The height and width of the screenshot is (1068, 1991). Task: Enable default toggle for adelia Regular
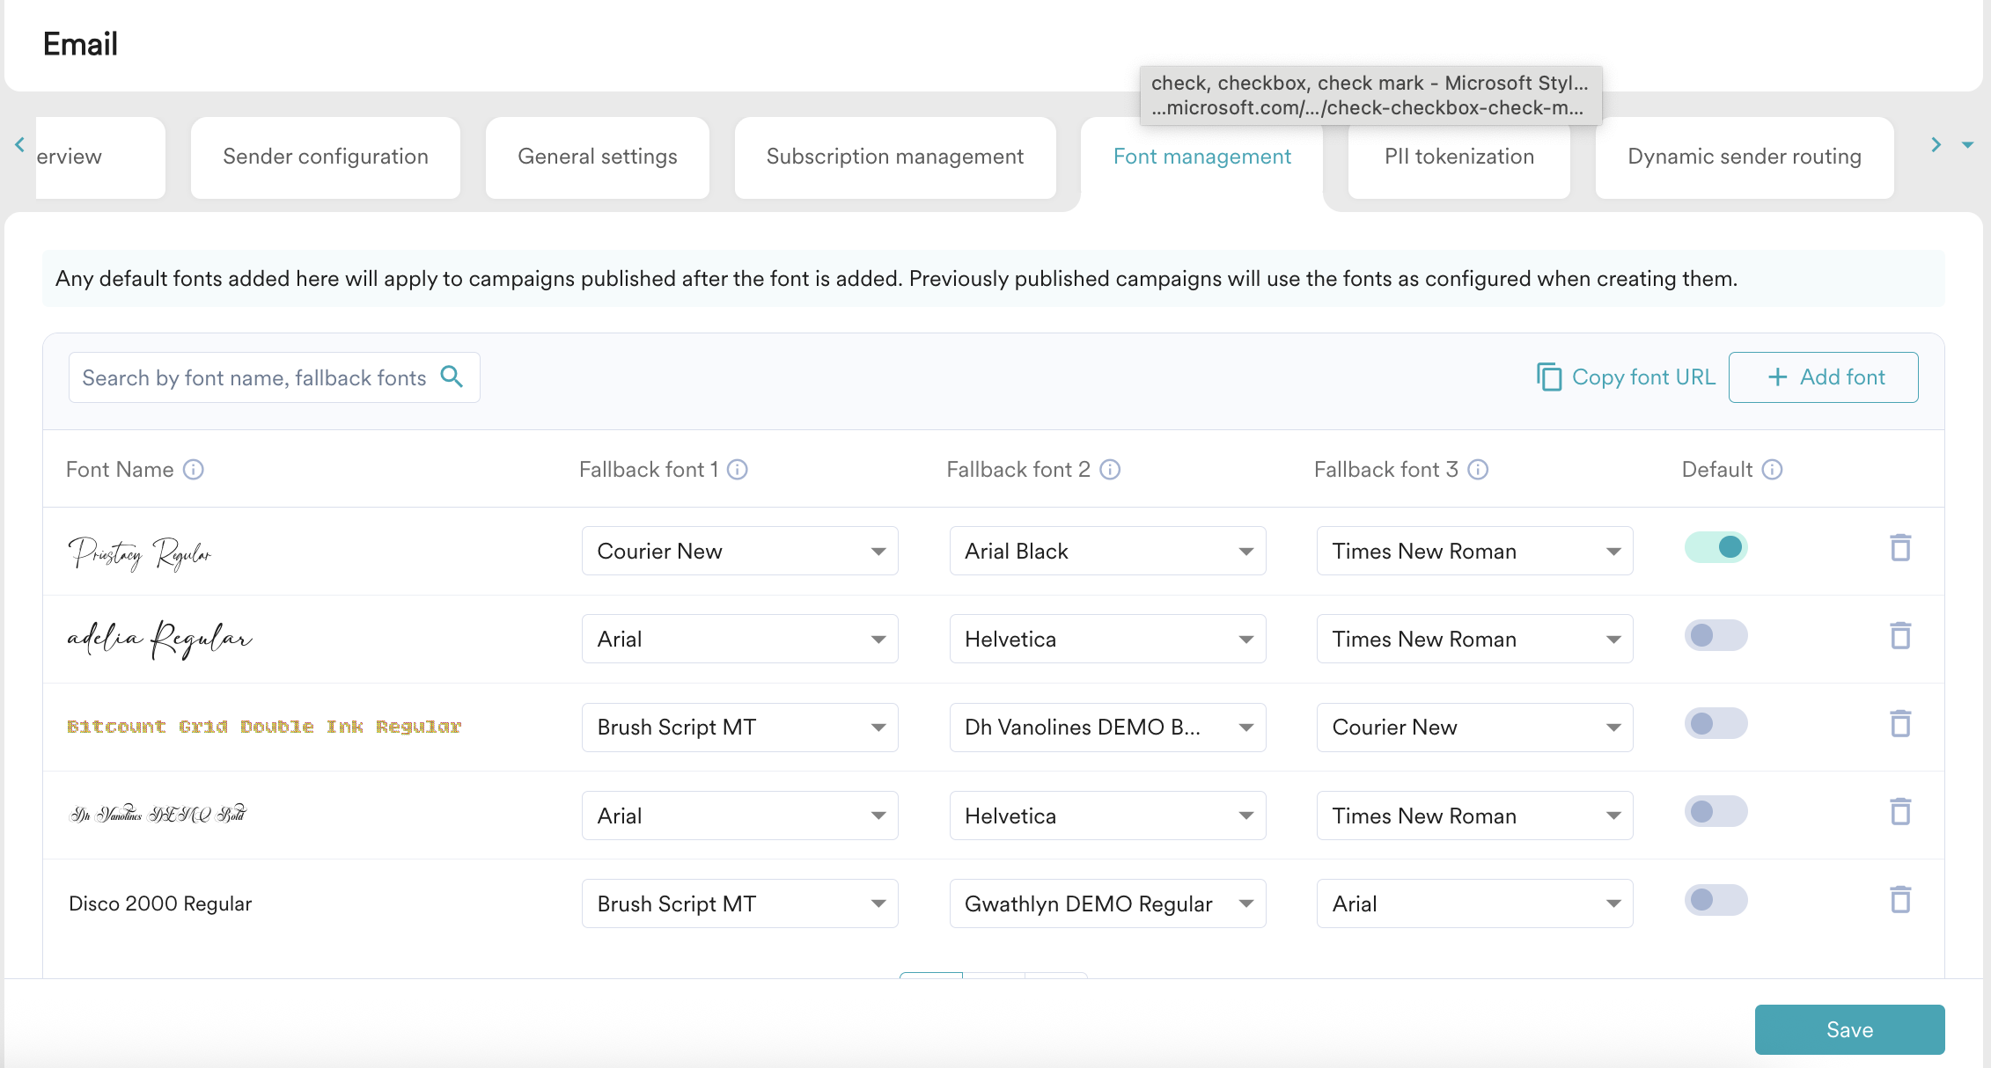(x=1715, y=636)
